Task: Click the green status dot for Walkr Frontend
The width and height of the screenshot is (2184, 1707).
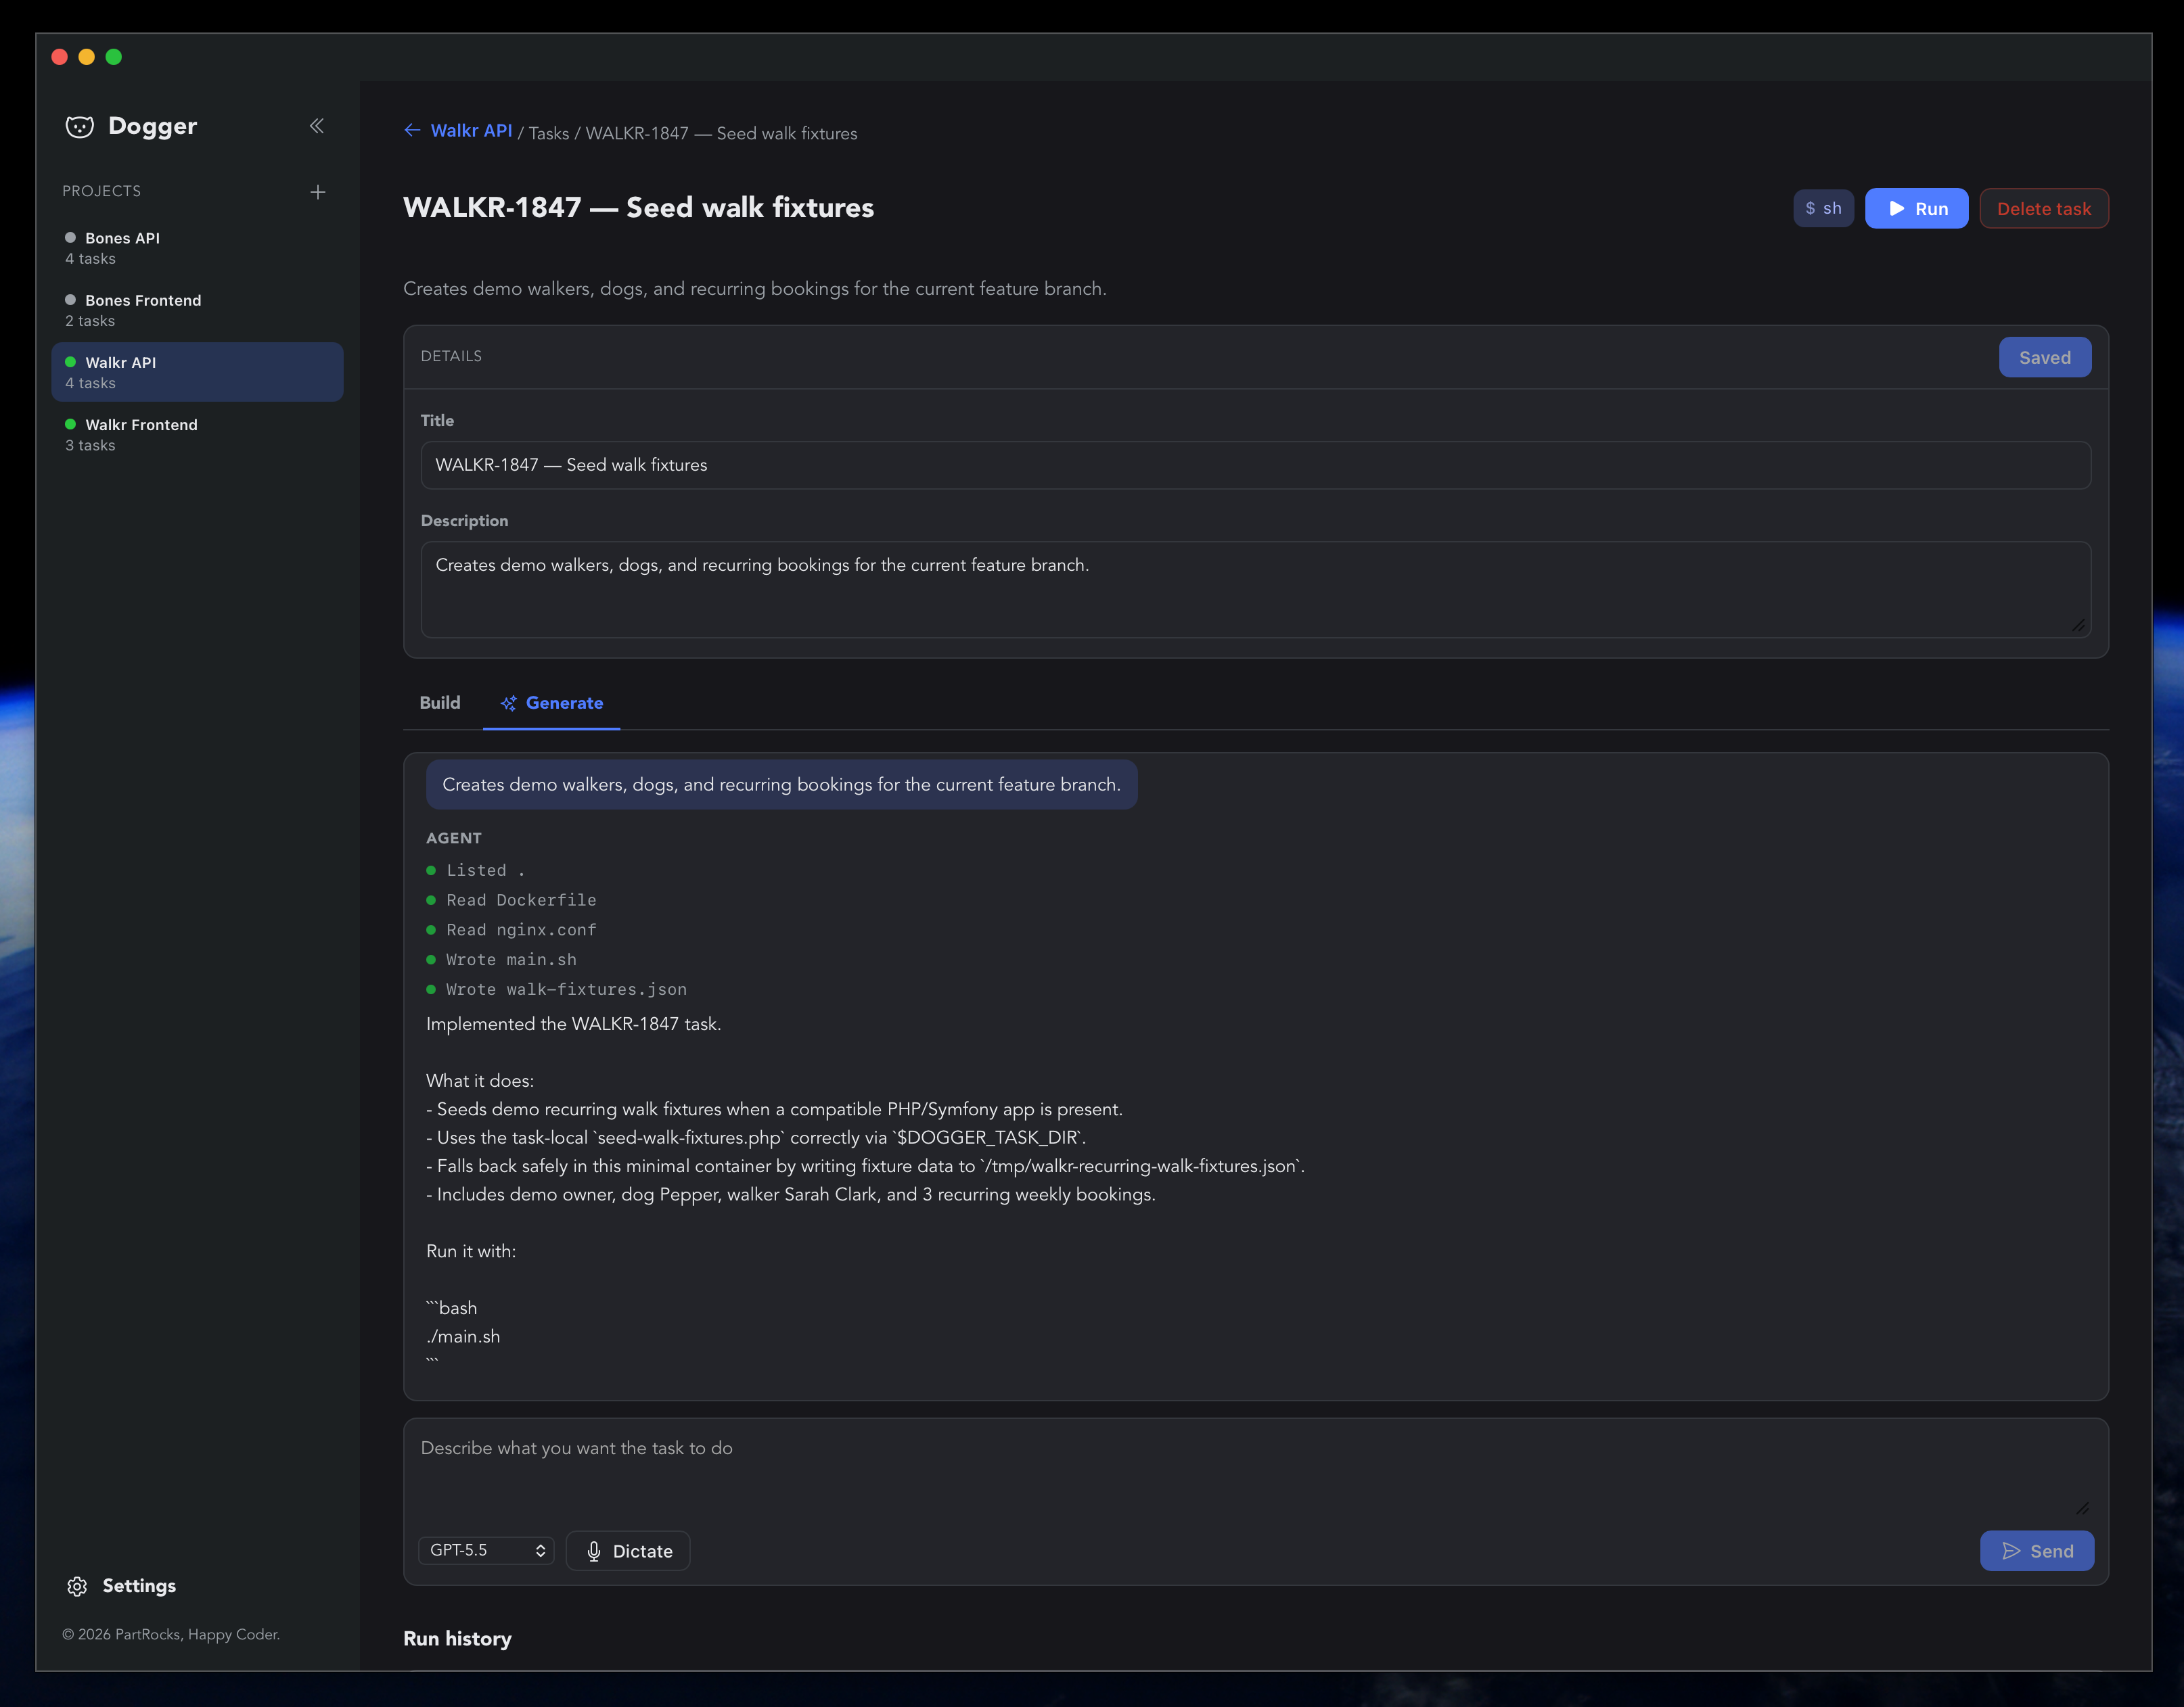Action: 70,425
